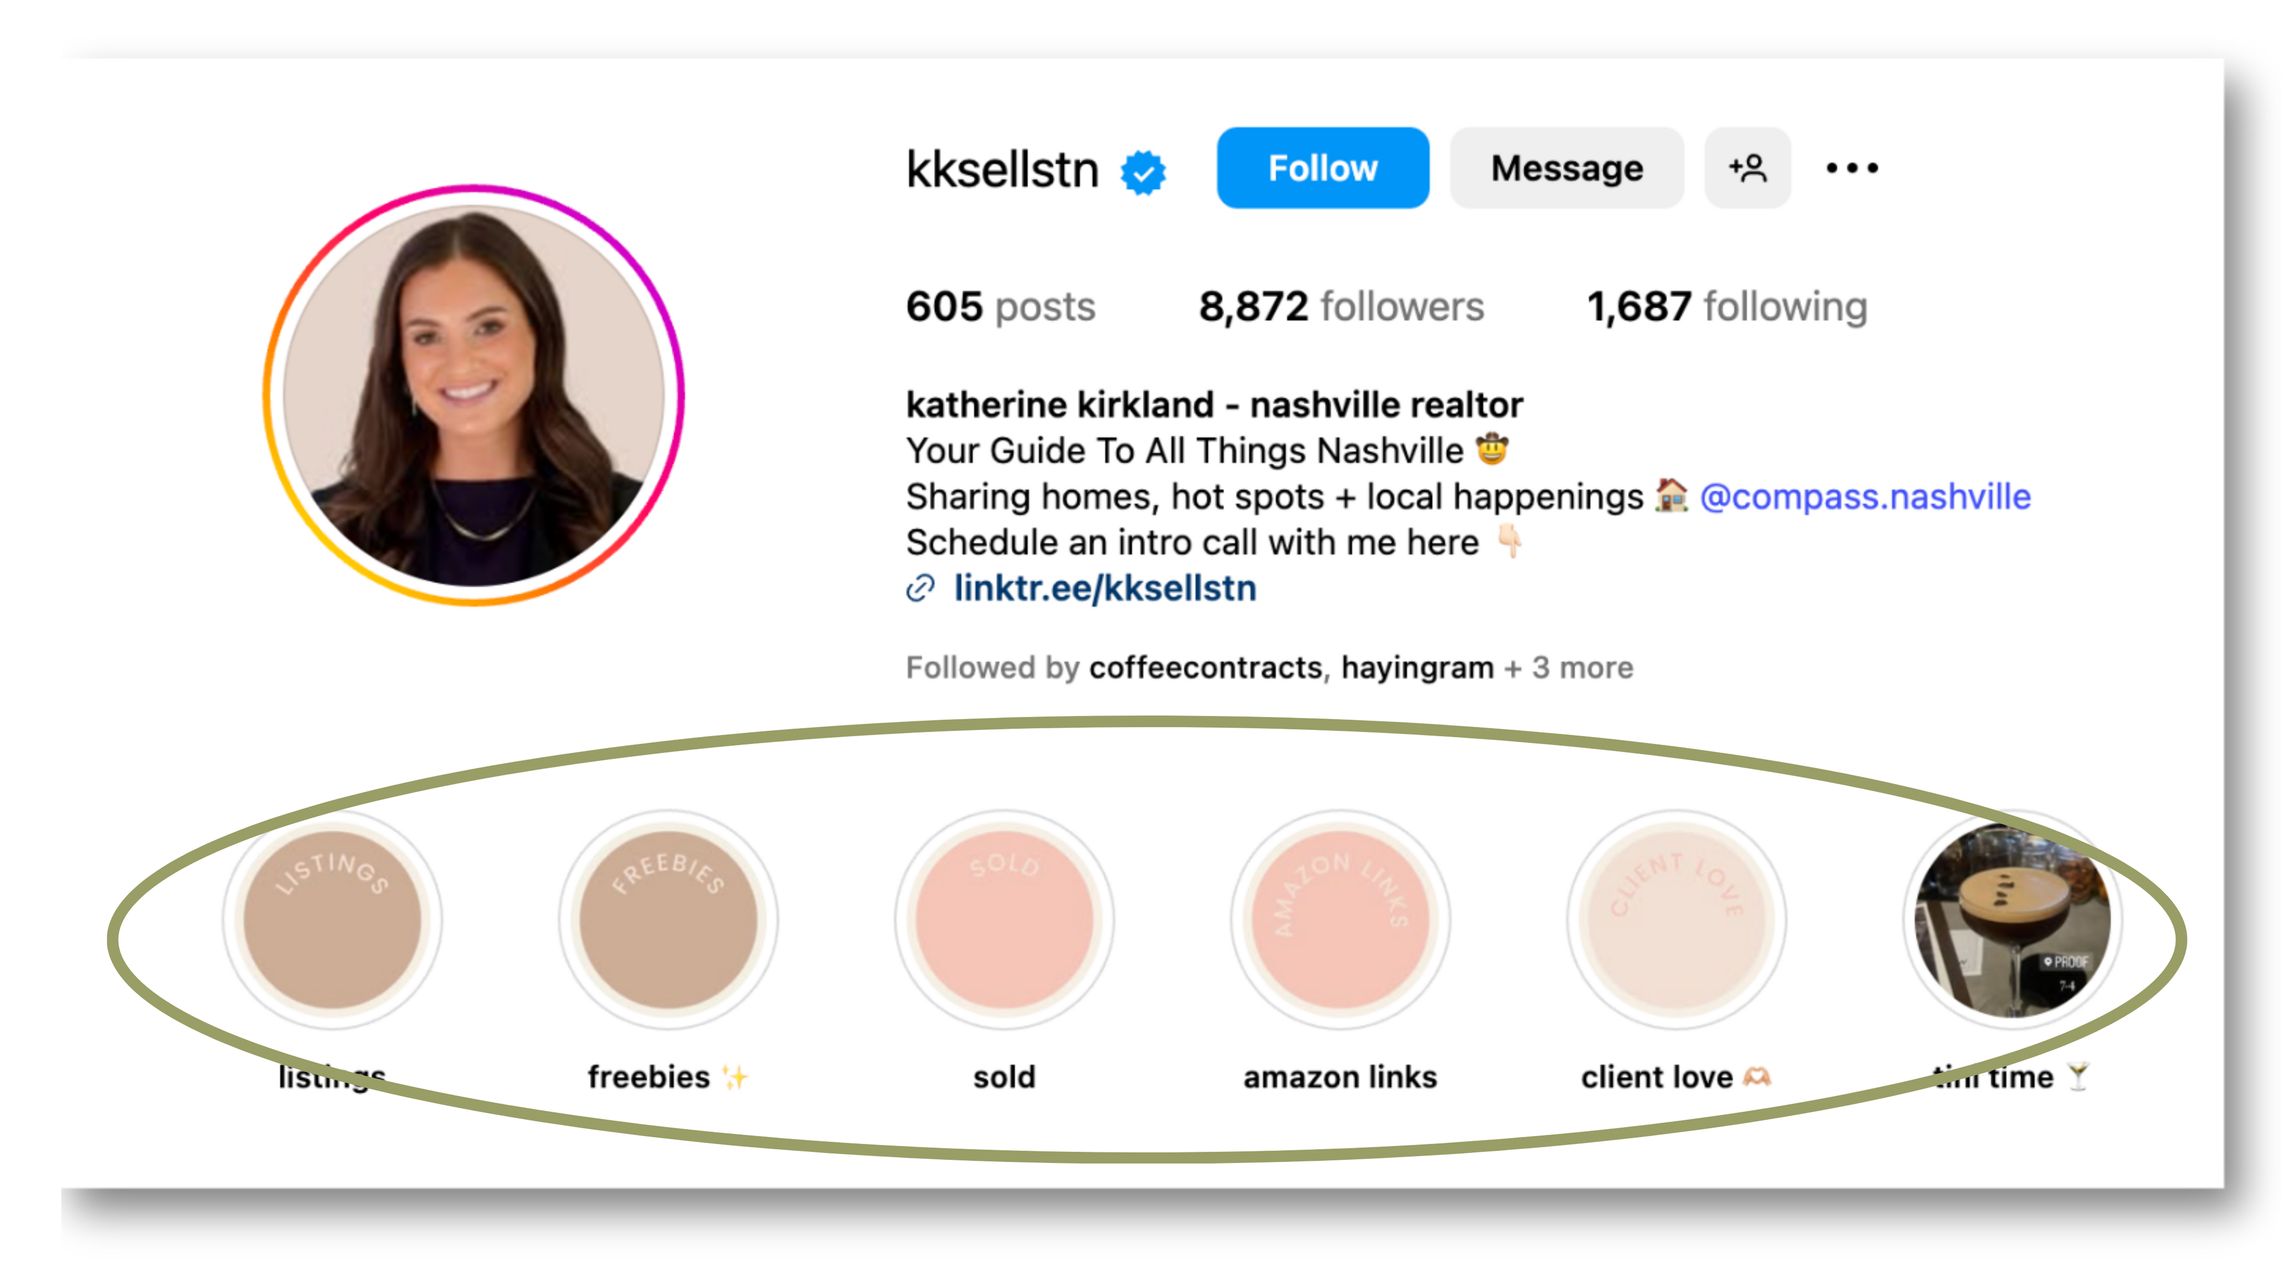Open the amazon links highlight circle
2282x1283 pixels.
[1340, 919]
